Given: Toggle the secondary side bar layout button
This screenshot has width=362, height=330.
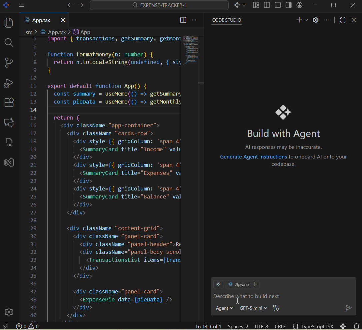Looking at the screenshot, I should point(288,5).
